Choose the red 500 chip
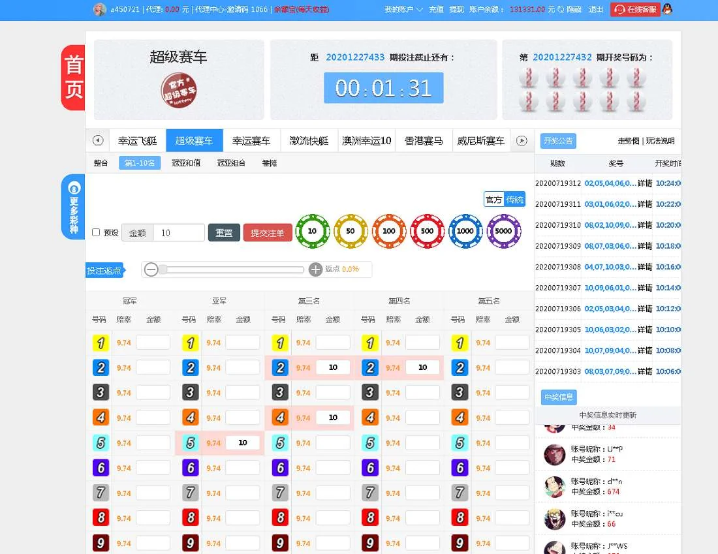The width and height of the screenshot is (718, 554). pos(427,231)
